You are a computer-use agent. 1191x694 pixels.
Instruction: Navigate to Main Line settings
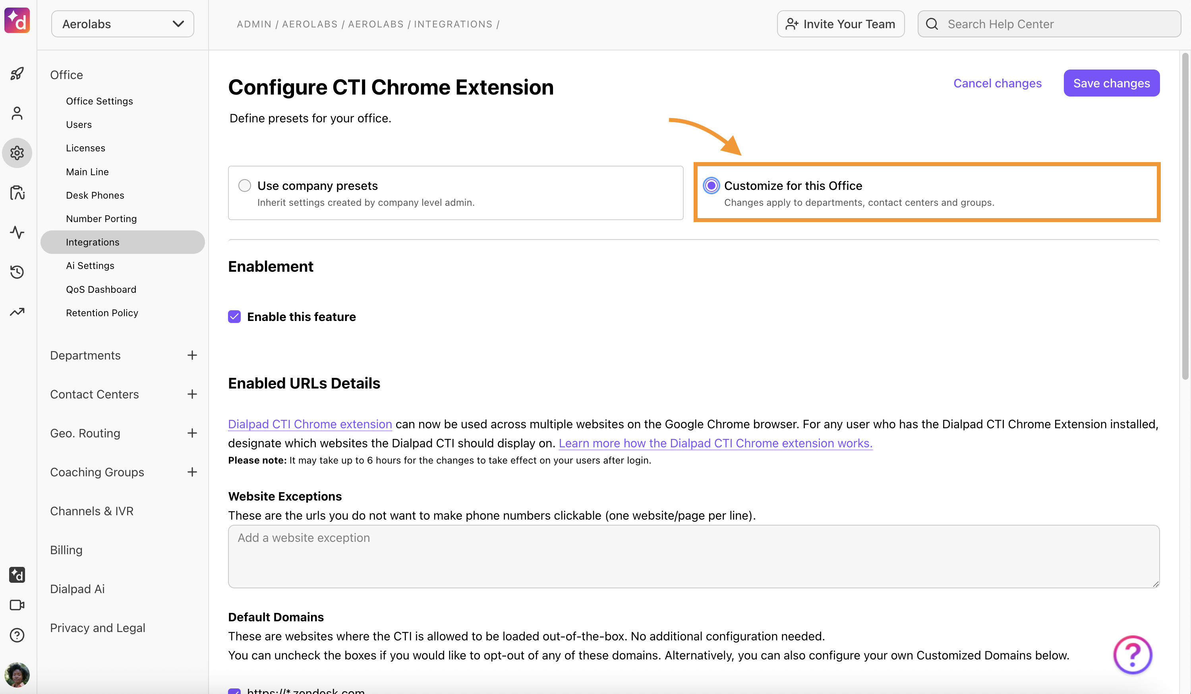tap(87, 172)
